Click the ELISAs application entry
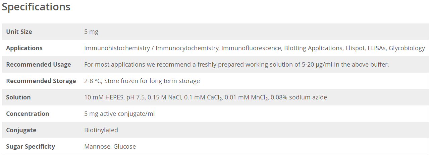Image resolution: width=432 pixels, height=158 pixels. tap(377, 48)
